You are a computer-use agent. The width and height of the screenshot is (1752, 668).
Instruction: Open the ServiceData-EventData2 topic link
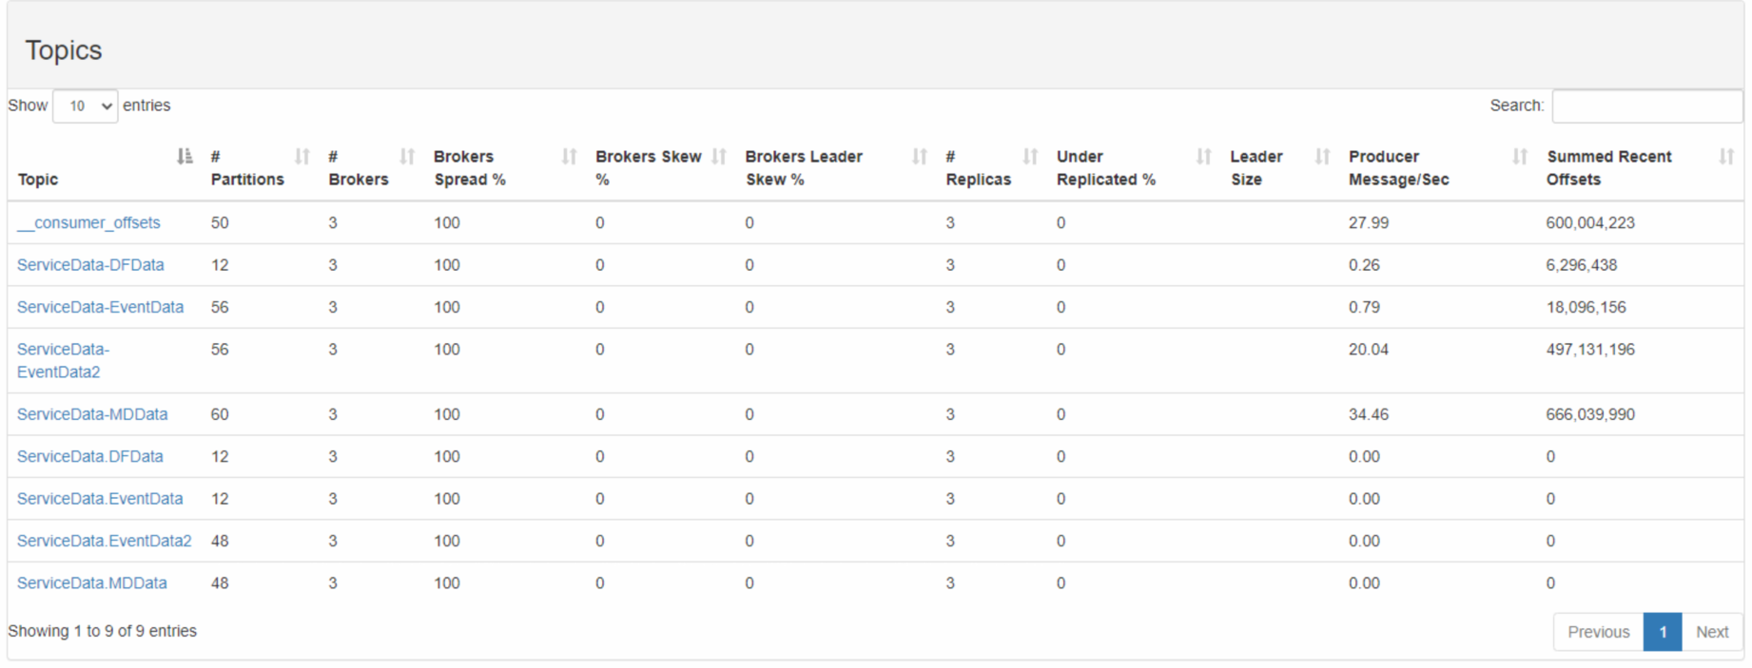[63, 361]
